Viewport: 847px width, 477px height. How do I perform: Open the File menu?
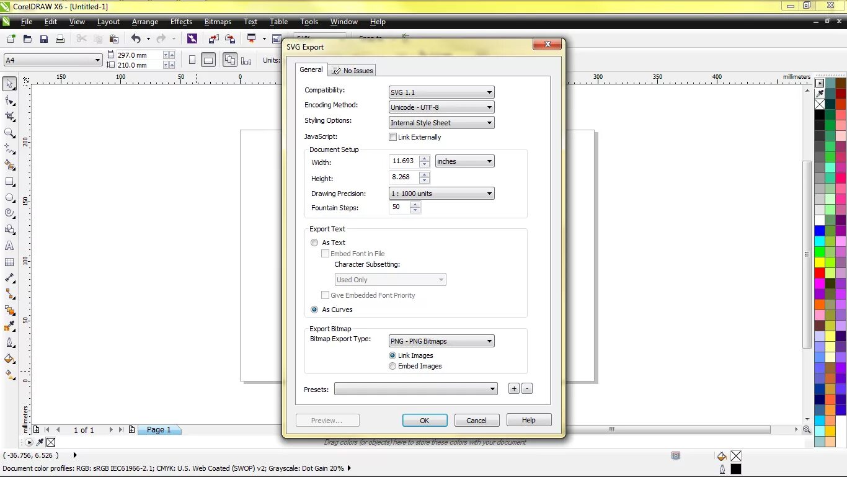point(27,22)
